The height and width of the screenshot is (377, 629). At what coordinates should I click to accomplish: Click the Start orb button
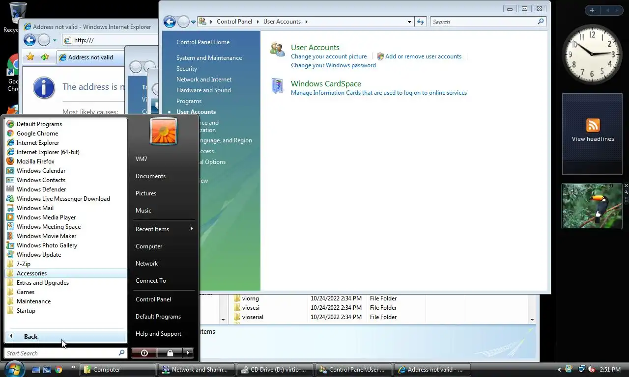(13, 369)
